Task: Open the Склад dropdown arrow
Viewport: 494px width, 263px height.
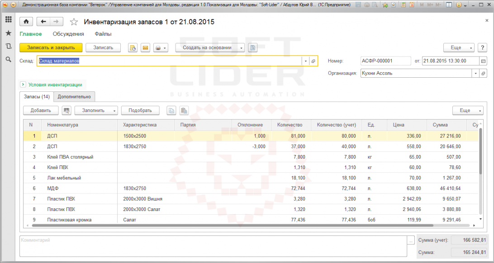Action: point(306,61)
